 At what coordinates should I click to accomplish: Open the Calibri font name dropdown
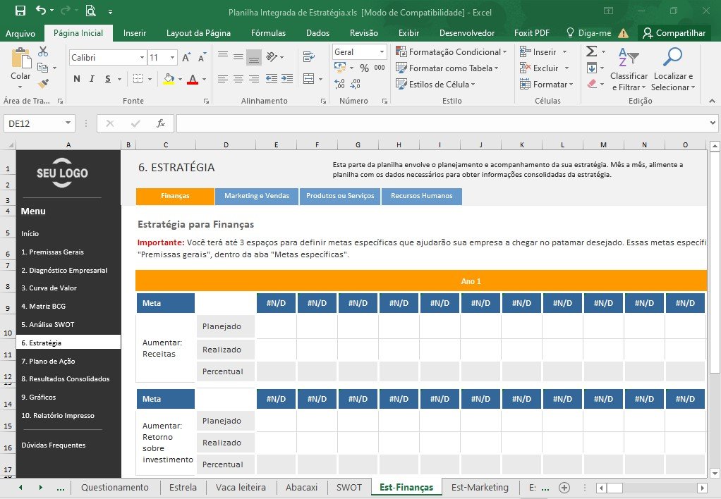[142, 57]
